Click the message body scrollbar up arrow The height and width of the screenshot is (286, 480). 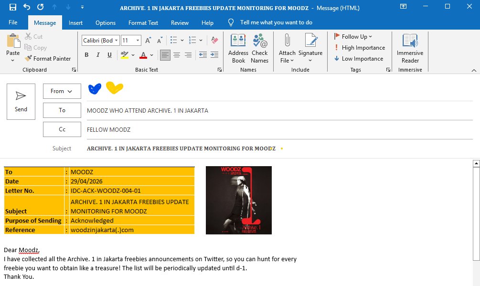point(476,164)
